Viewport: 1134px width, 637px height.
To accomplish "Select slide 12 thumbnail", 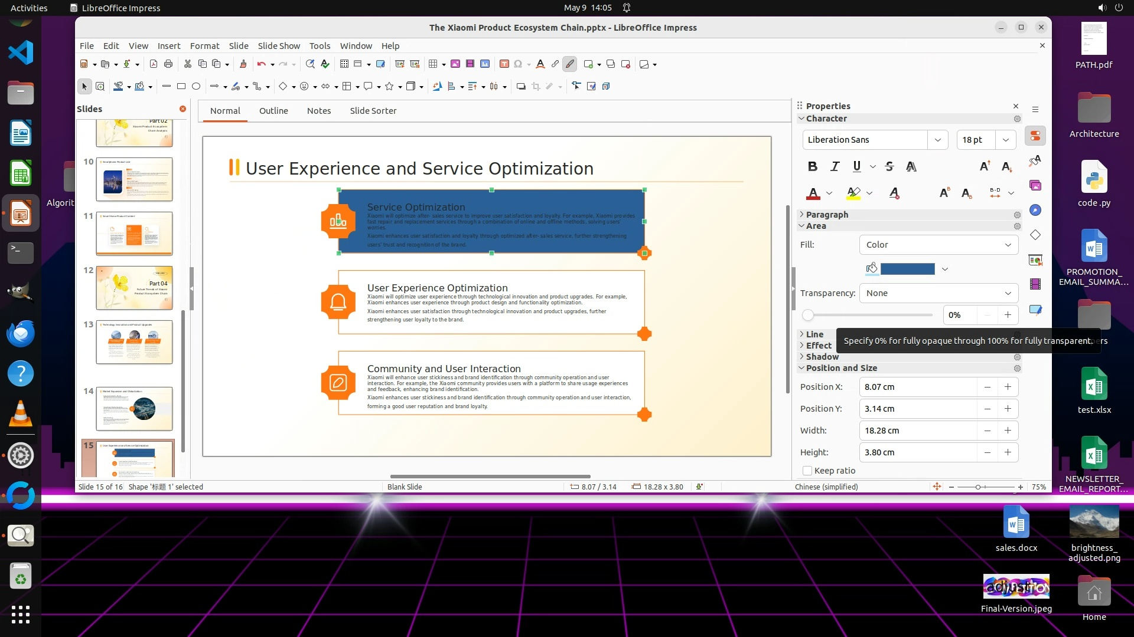I will [x=134, y=288].
